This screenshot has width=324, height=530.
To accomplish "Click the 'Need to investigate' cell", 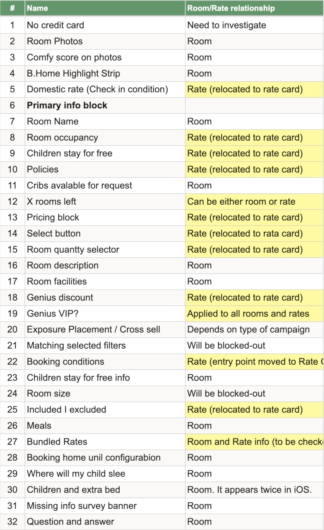I will 254,25.
